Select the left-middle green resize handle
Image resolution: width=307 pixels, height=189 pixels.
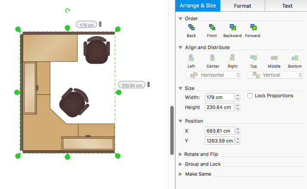(17, 92)
